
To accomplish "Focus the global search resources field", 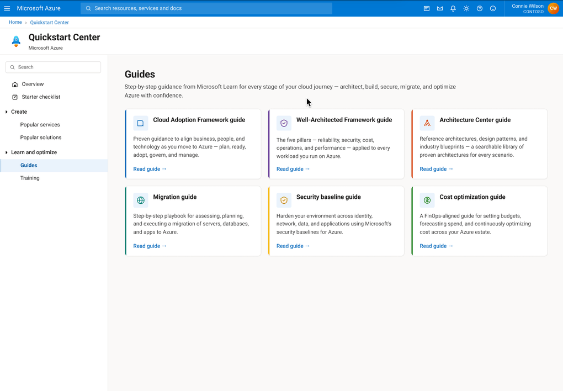I will (x=206, y=8).
